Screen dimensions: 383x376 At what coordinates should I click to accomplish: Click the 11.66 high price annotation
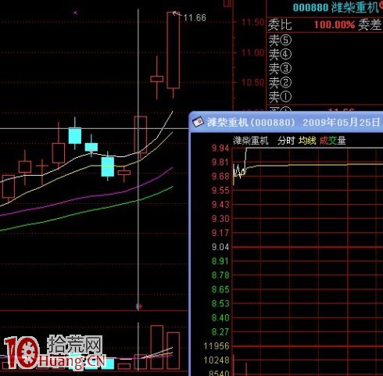point(195,18)
